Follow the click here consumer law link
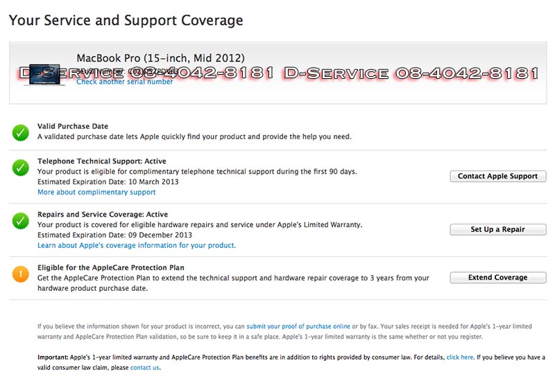The width and height of the screenshot is (555, 376). (460, 357)
